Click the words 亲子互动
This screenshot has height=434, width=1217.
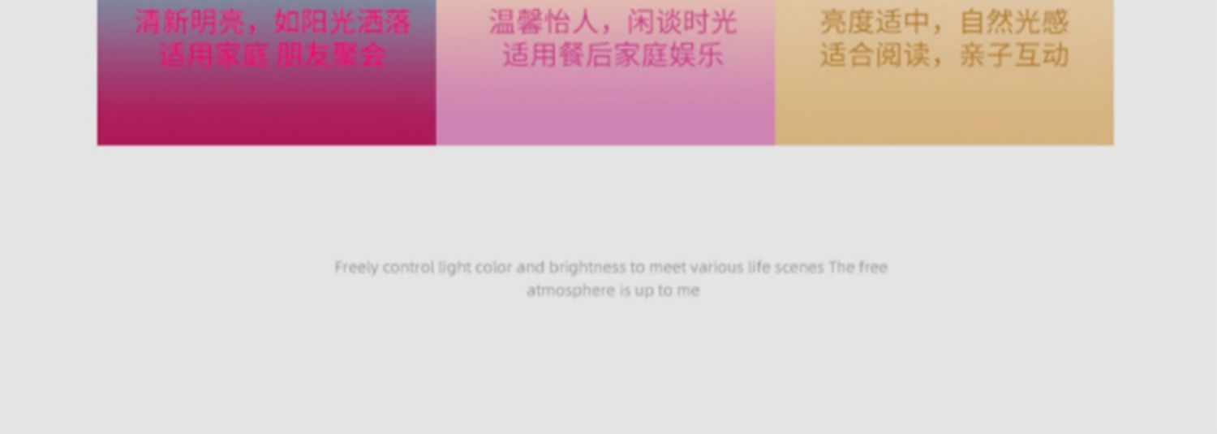pyautogui.click(x=1014, y=56)
